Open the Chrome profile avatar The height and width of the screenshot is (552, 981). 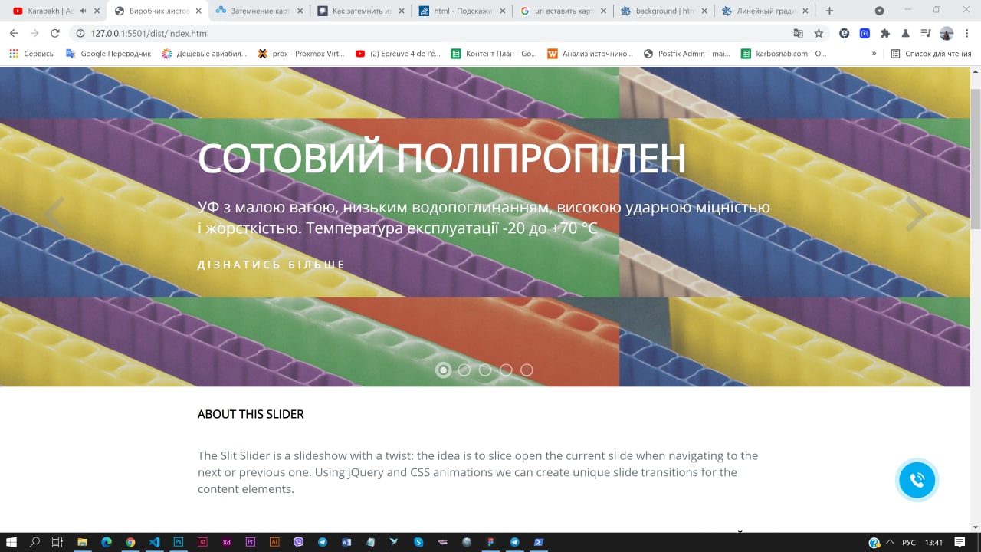click(x=947, y=33)
